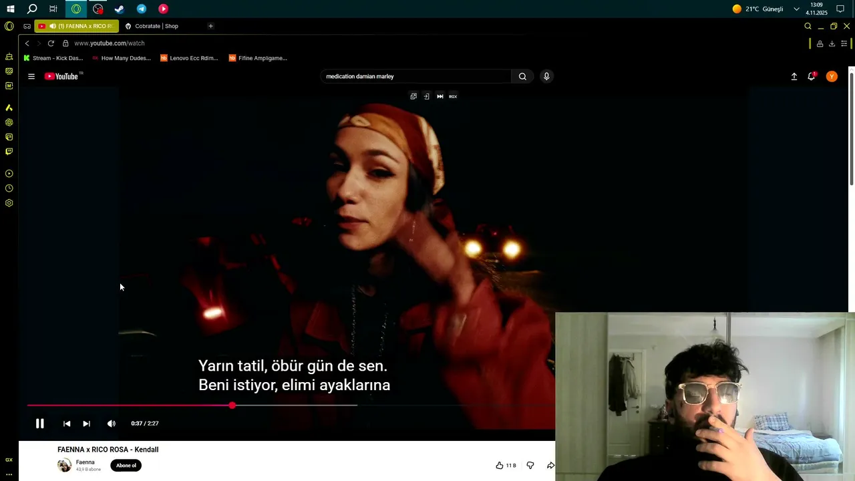View site security lock icon

(65, 43)
